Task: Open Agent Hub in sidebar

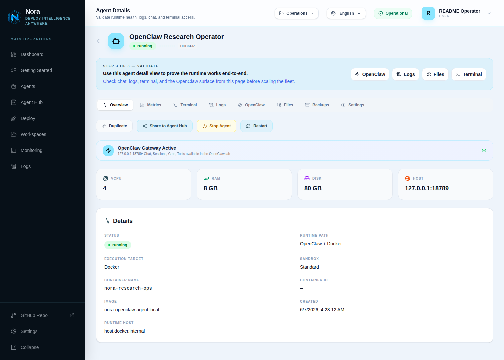Action: [x=43, y=102]
